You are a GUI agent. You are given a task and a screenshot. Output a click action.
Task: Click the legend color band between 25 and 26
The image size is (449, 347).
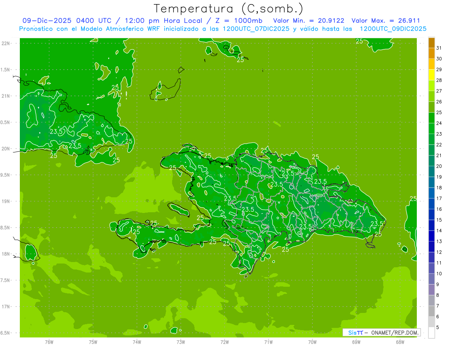(431, 107)
